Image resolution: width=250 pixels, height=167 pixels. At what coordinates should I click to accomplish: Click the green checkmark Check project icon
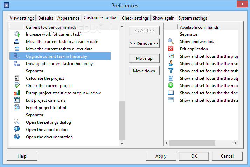click(x=17, y=85)
